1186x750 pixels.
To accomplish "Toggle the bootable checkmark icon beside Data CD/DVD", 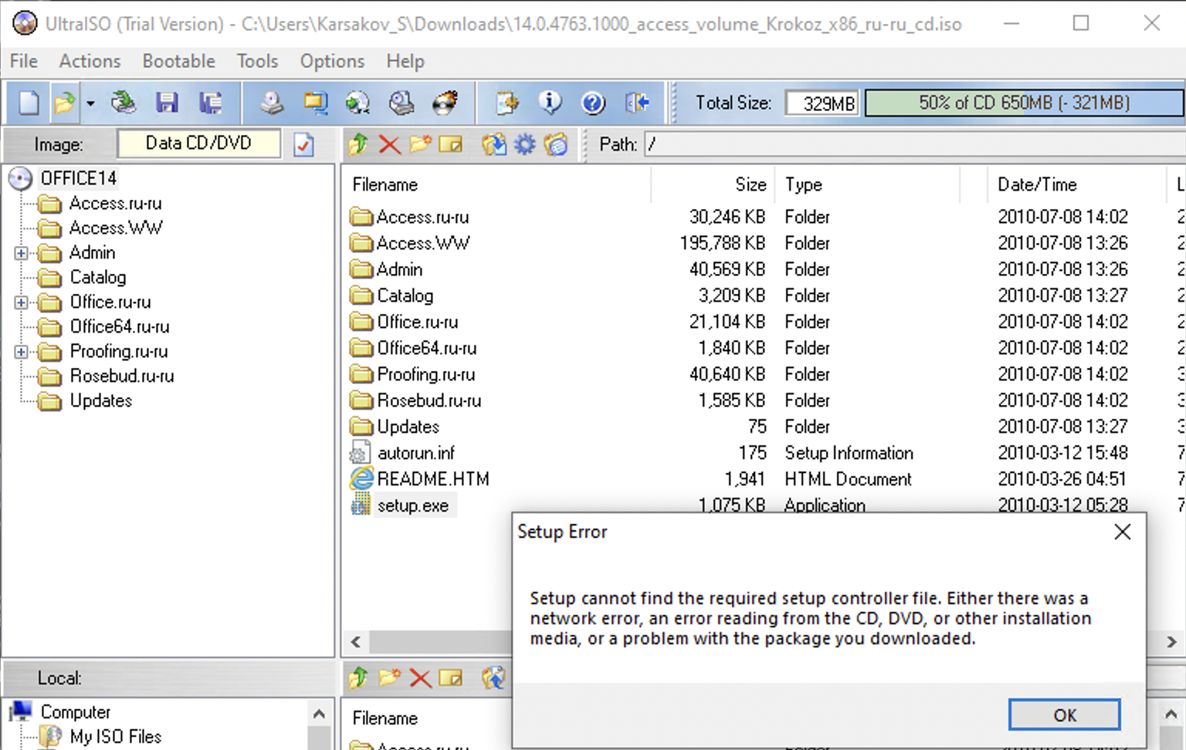I will click(304, 144).
